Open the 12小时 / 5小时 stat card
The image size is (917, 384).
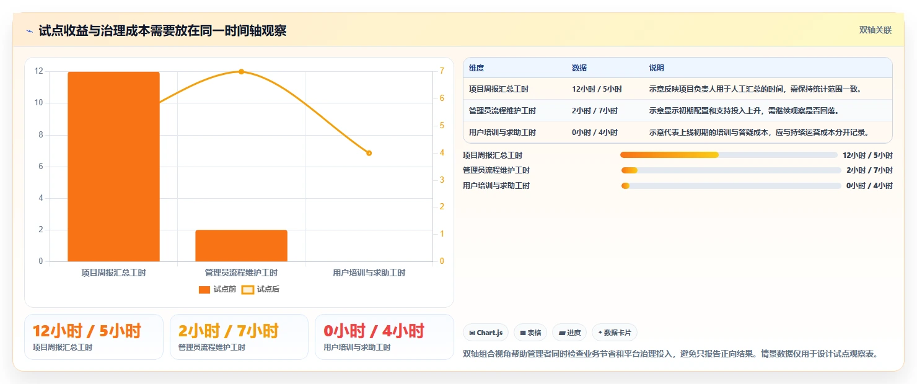(94, 337)
